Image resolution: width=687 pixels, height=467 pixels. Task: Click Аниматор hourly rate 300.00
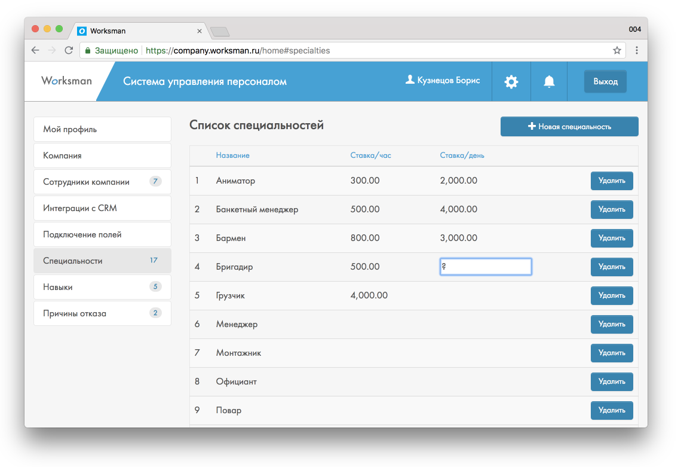click(365, 181)
